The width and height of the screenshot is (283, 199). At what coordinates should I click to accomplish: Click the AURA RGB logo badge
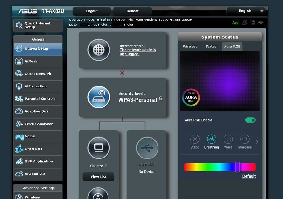(191, 97)
